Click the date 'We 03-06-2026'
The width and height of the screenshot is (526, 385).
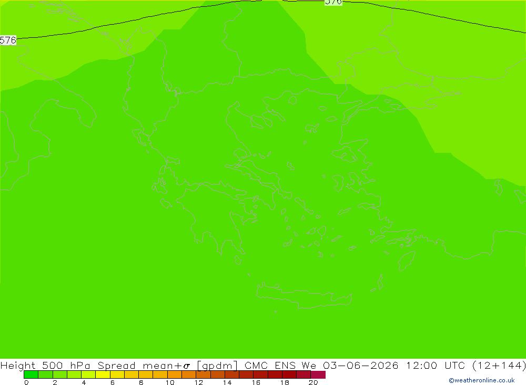click(350, 365)
